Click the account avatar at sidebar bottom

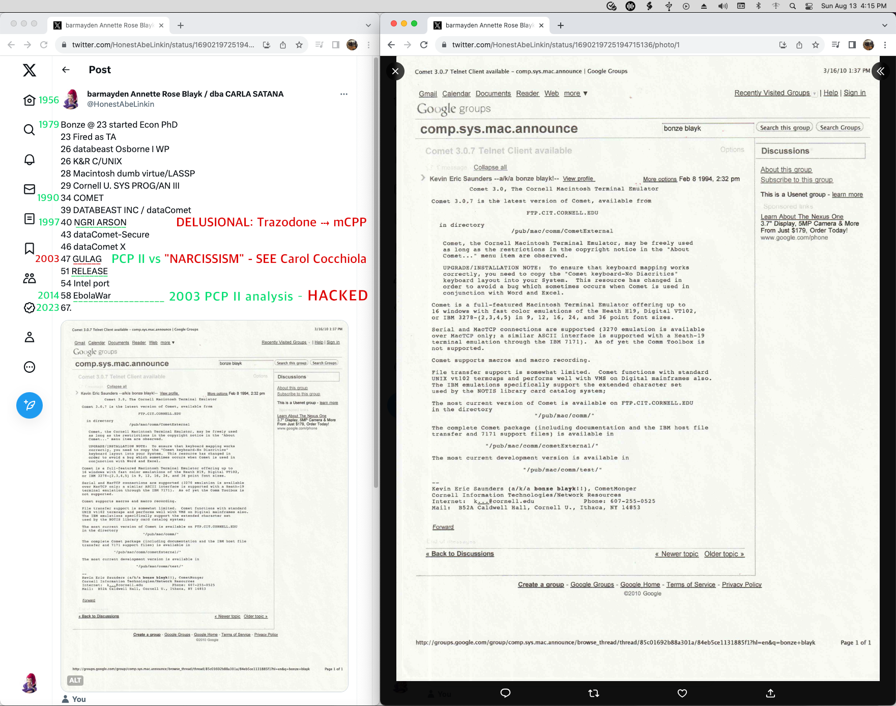click(x=30, y=683)
